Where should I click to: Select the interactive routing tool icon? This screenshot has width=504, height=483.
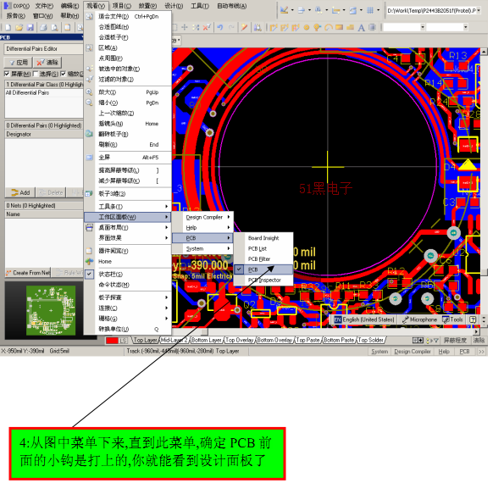point(274,28)
